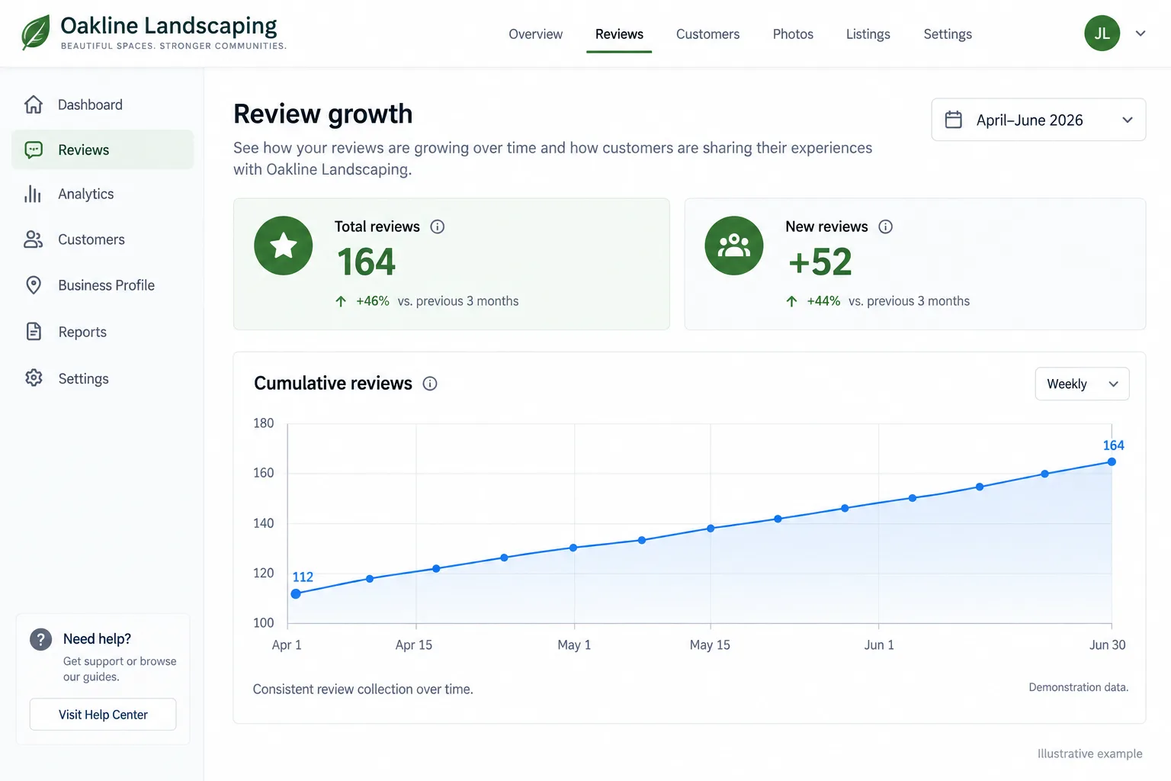Click the Jun 30 chart data point labeled 164
Screen dimensions: 1171x781
pyautogui.click(x=1112, y=461)
